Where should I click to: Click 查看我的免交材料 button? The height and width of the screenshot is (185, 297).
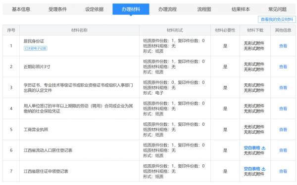(x=277, y=19)
